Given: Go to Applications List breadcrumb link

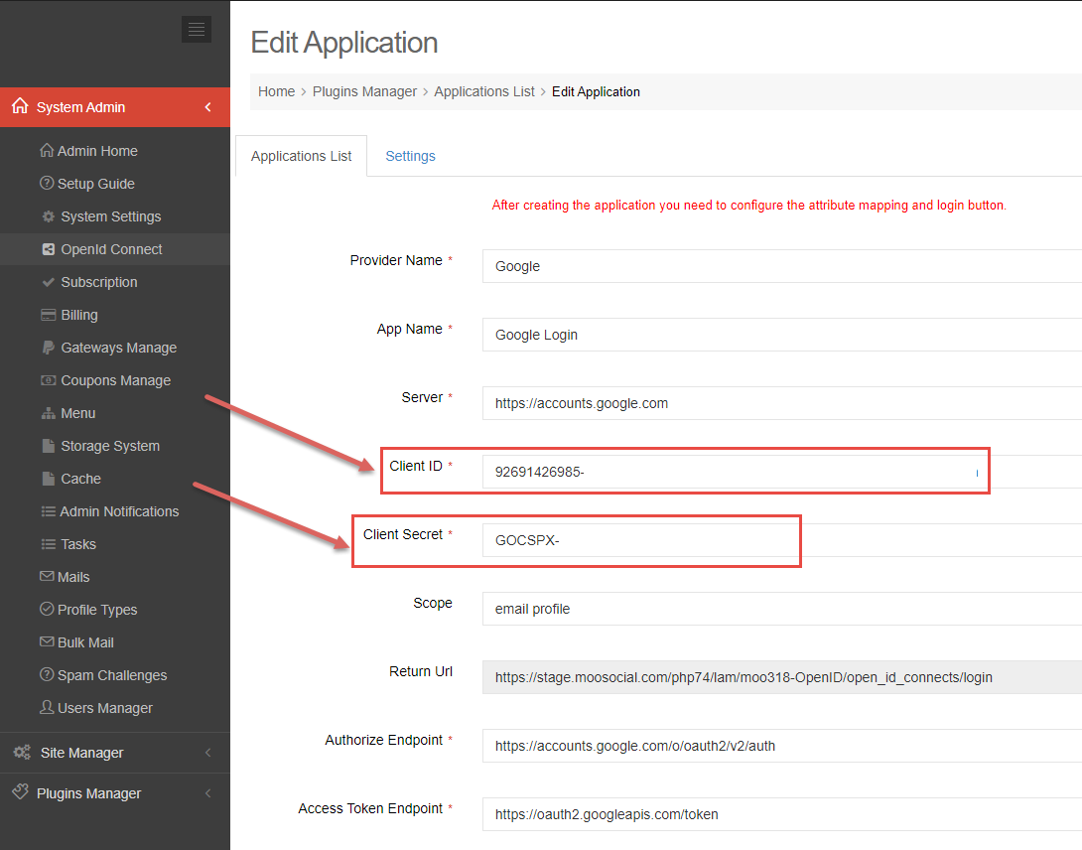Looking at the screenshot, I should pyautogui.click(x=483, y=91).
